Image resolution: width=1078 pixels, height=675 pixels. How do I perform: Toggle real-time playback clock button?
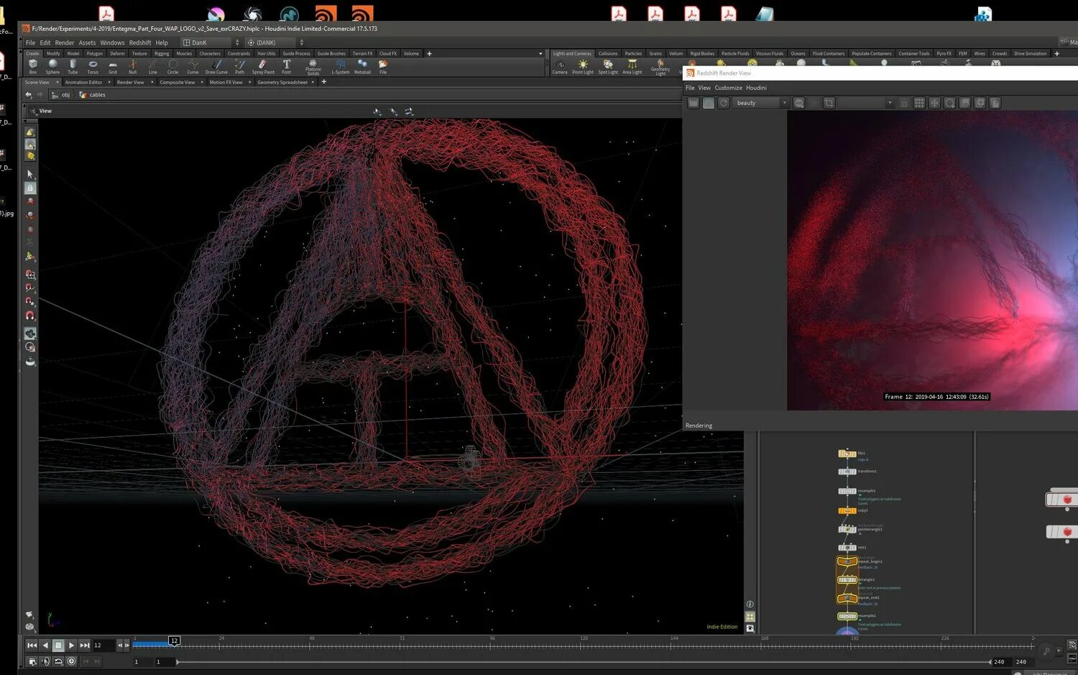point(71,661)
